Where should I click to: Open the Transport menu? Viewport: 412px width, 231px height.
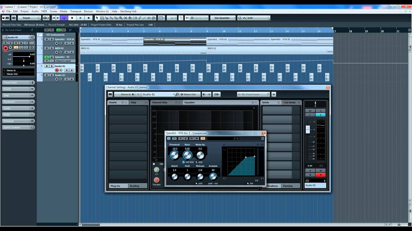pyautogui.click(x=76, y=11)
